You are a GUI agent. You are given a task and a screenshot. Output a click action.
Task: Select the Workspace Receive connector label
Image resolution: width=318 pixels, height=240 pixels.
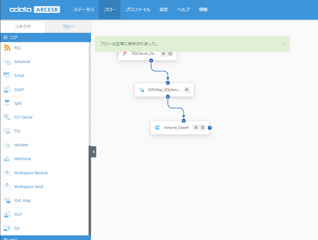pos(31,173)
